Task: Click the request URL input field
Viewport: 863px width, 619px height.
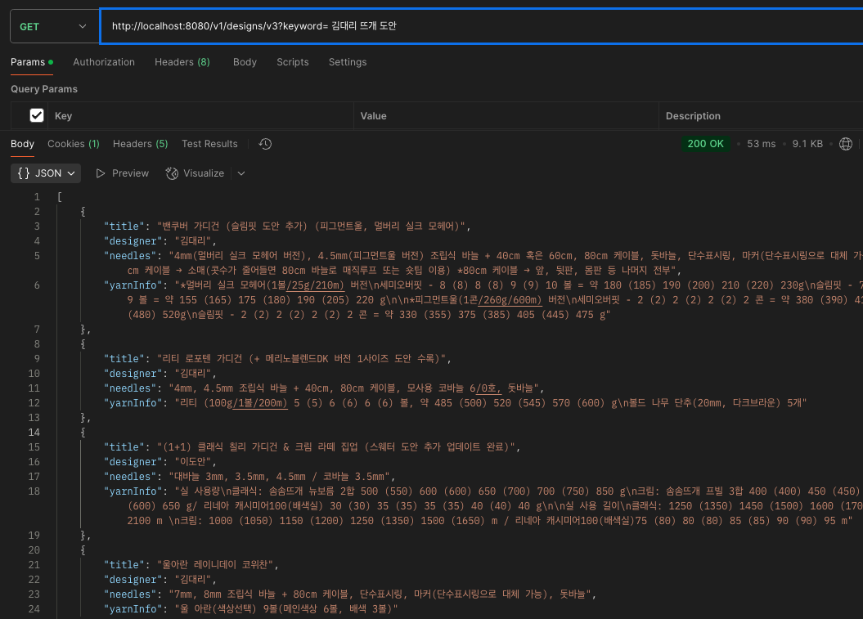Action: (x=482, y=26)
